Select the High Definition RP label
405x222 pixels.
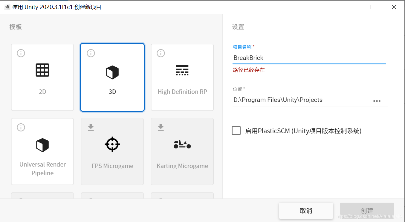pyautogui.click(x=182, y=92)
